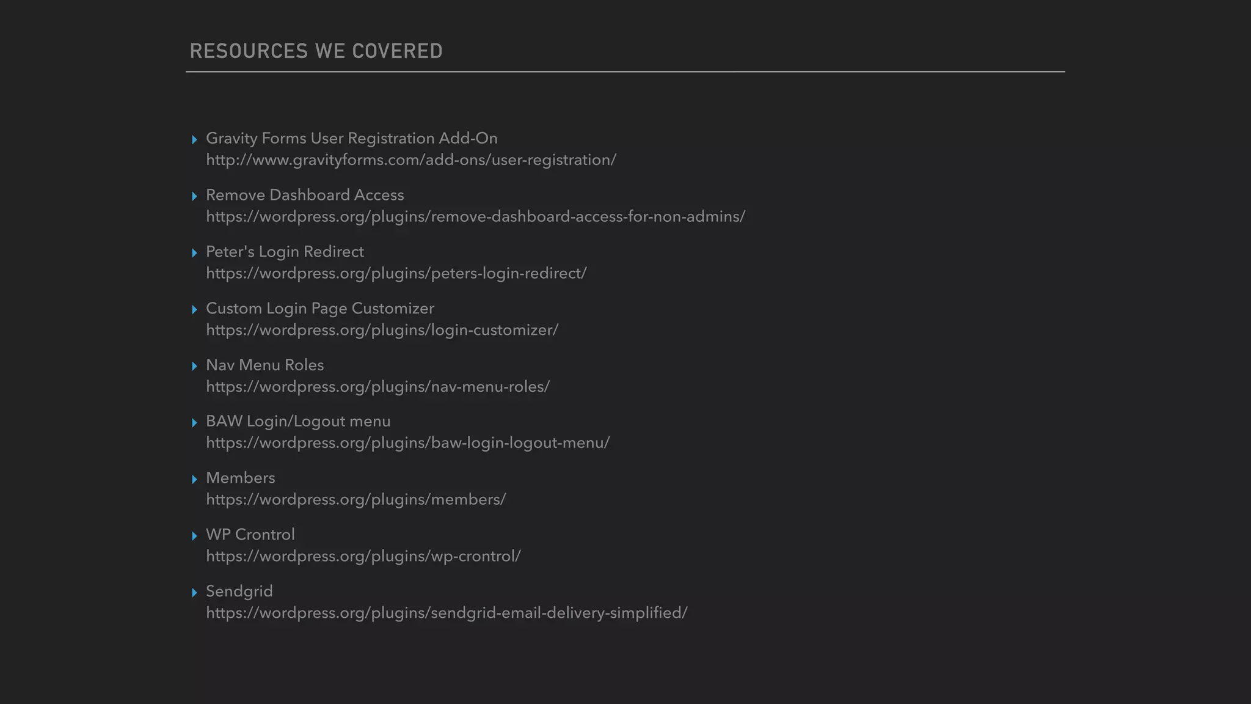1251x704 pixels.
Task: Select the Resources We Covered slide title
Action: click(316, 51)
